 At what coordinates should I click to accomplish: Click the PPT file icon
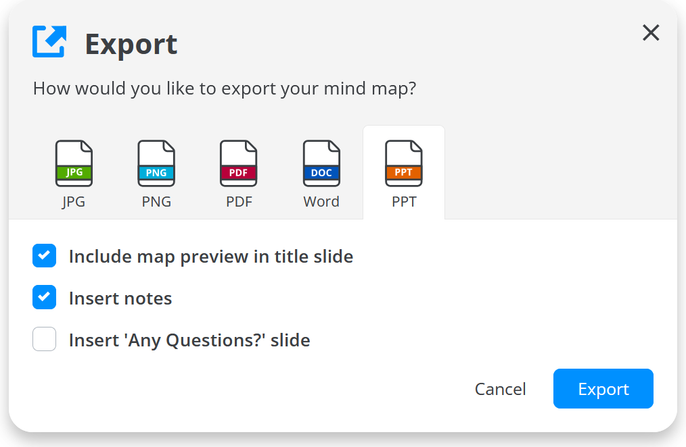[404, 163]
